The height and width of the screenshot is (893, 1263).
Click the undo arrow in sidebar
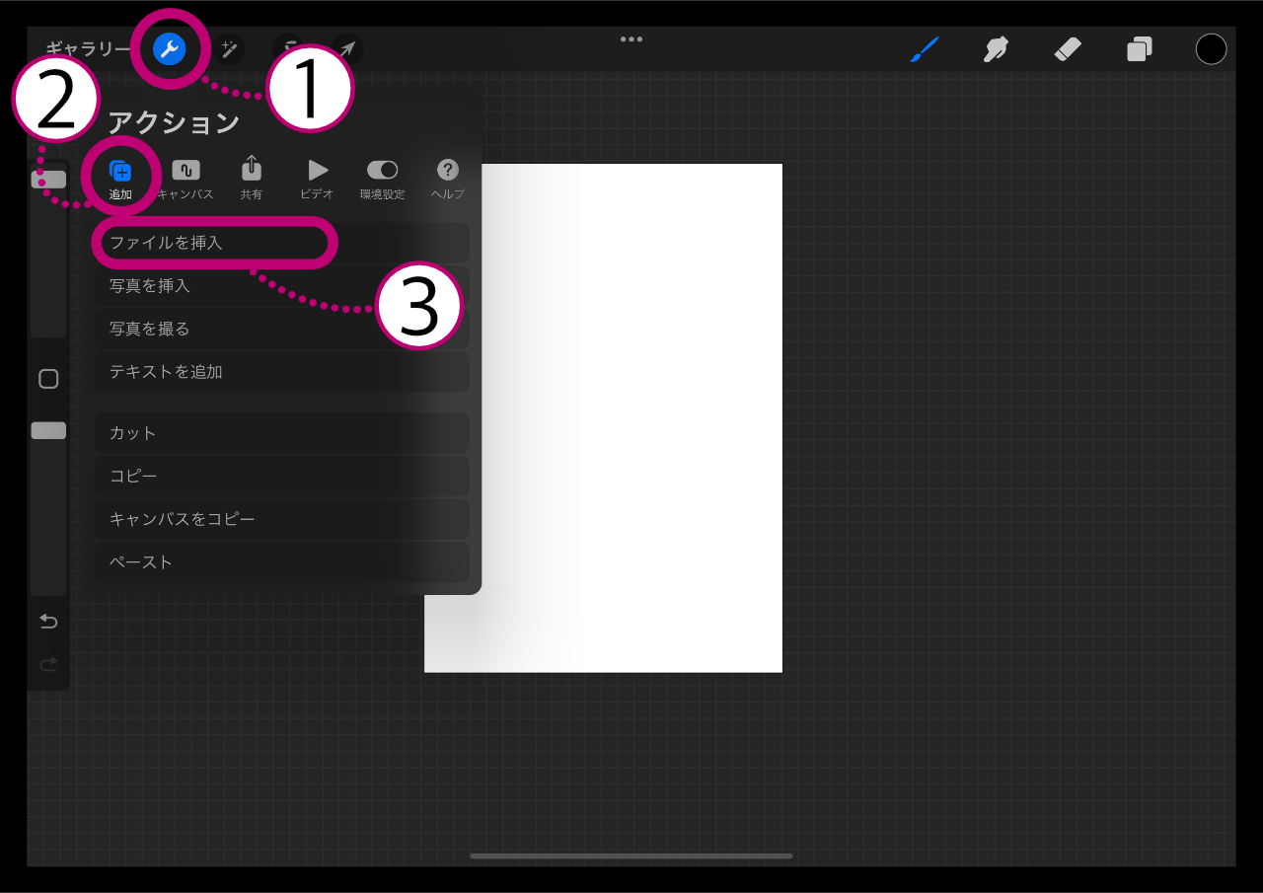[x=48, y=621]
